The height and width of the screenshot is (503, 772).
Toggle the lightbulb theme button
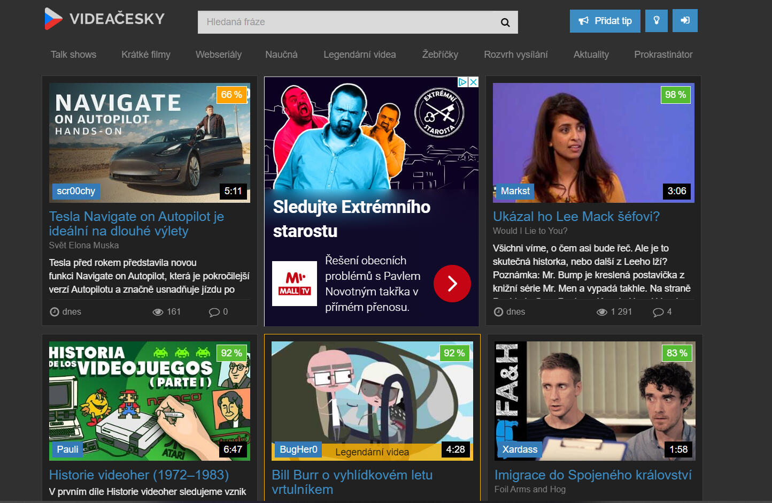[656, 21]
